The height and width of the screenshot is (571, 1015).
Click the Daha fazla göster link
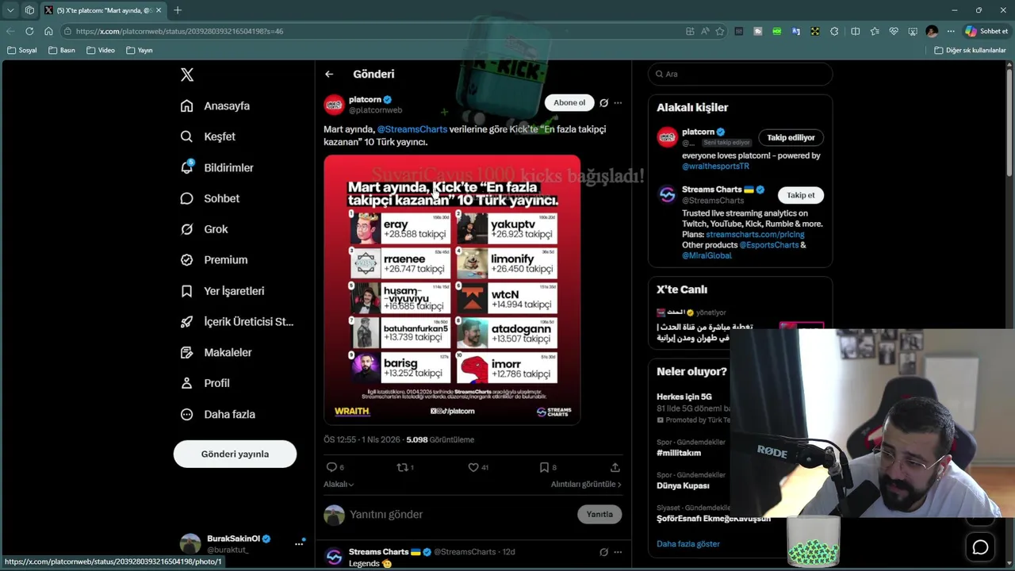click(x=688, y=544)
